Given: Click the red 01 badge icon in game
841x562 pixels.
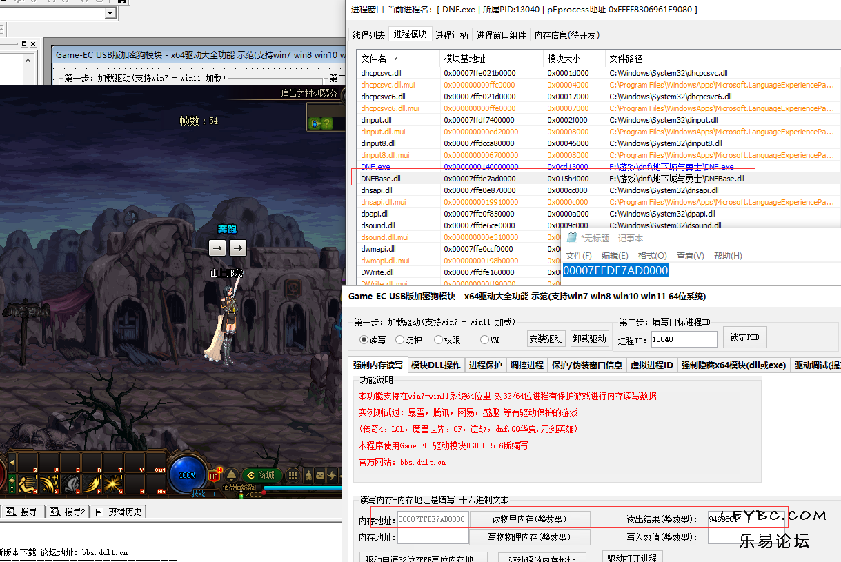Looking at the screenshot, I should click(214, 476).
